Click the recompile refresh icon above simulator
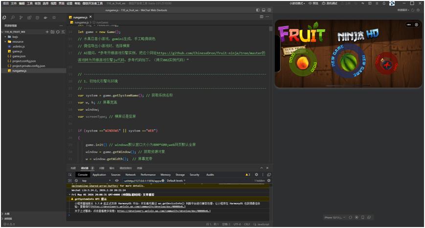The image size is (425, 228). click(x=413, y=10)
